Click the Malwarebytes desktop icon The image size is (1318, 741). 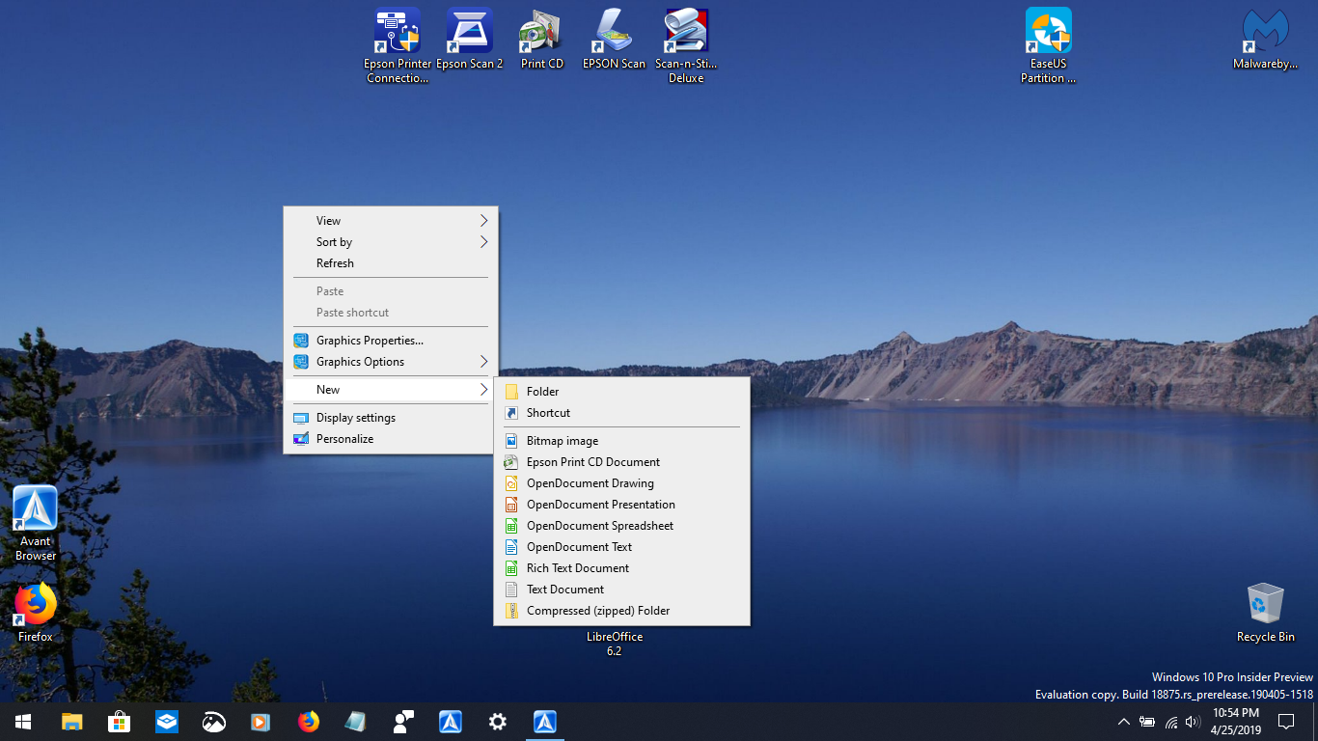pos(1265,39)
